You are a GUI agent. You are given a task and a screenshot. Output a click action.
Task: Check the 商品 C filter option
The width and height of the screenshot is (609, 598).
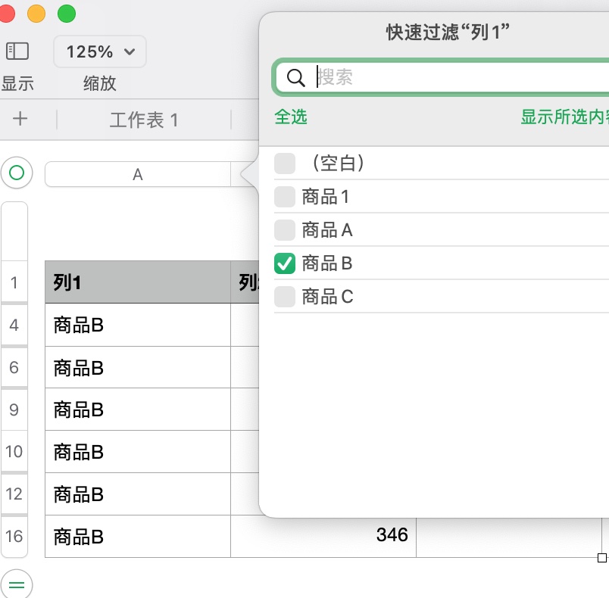pyautogui.click(x=285, y=296)
